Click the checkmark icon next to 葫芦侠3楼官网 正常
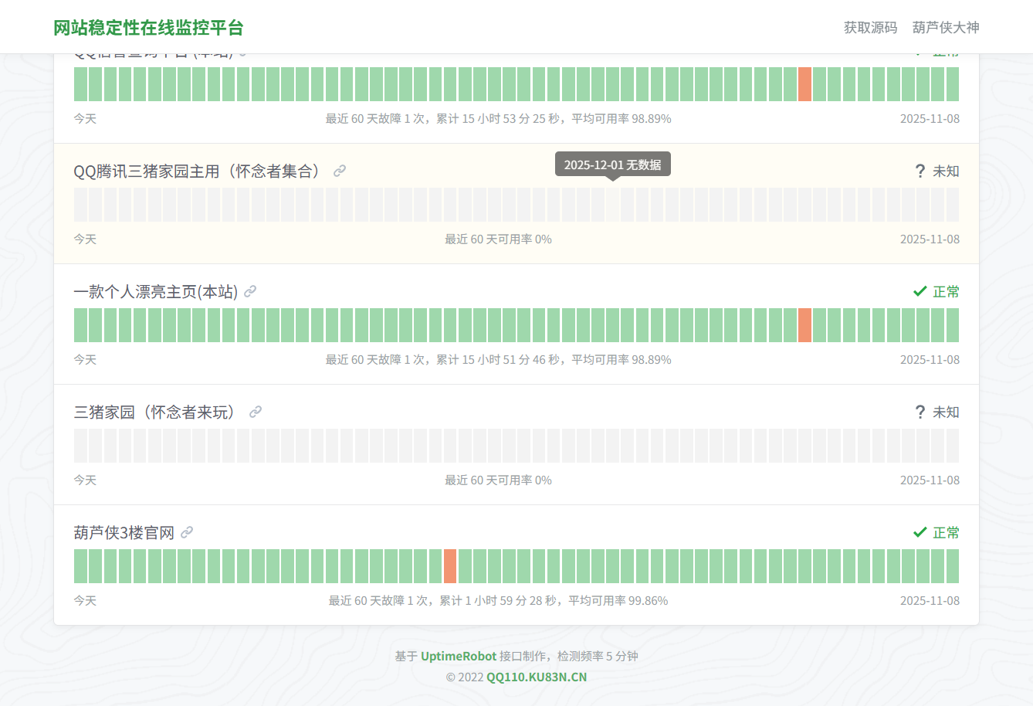This screenshot has width=1033, height=706. 920,532
